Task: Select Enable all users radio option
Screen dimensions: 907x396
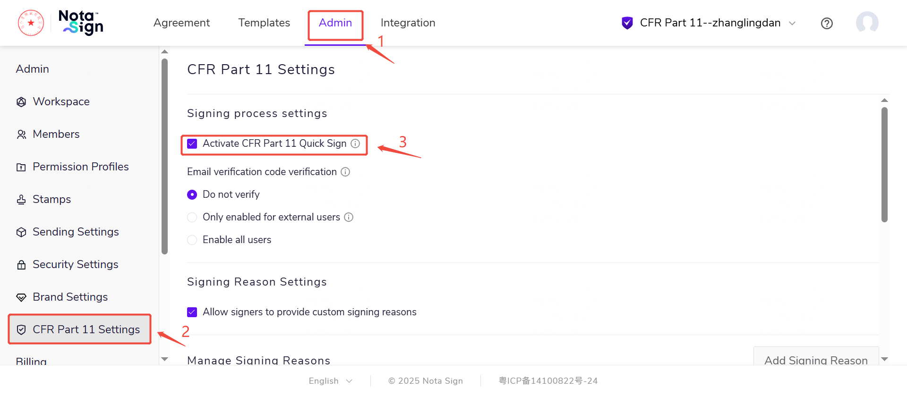Action: (x=192, y=240)
